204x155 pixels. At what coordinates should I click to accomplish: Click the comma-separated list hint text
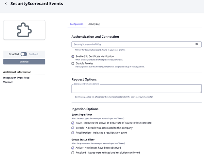[114, 97]
